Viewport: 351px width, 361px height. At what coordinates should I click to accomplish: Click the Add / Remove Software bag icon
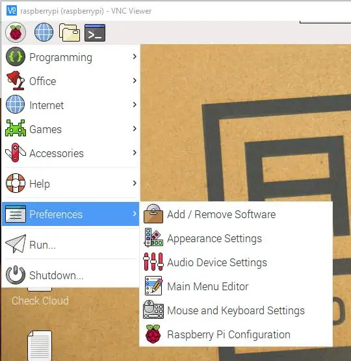153,214
